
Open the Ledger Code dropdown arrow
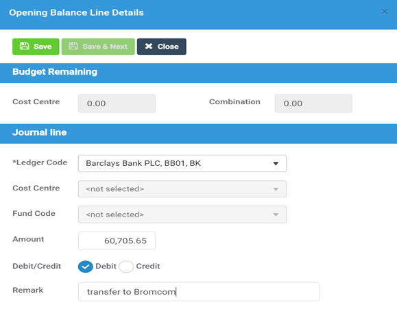click(276, 163)
